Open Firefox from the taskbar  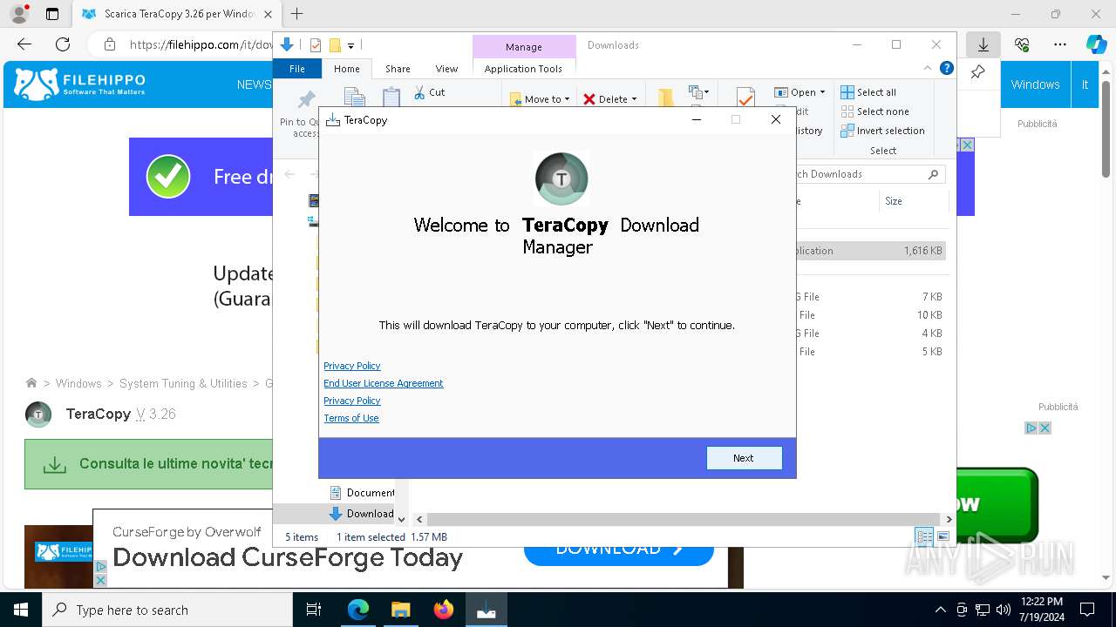tap(444, 610)
